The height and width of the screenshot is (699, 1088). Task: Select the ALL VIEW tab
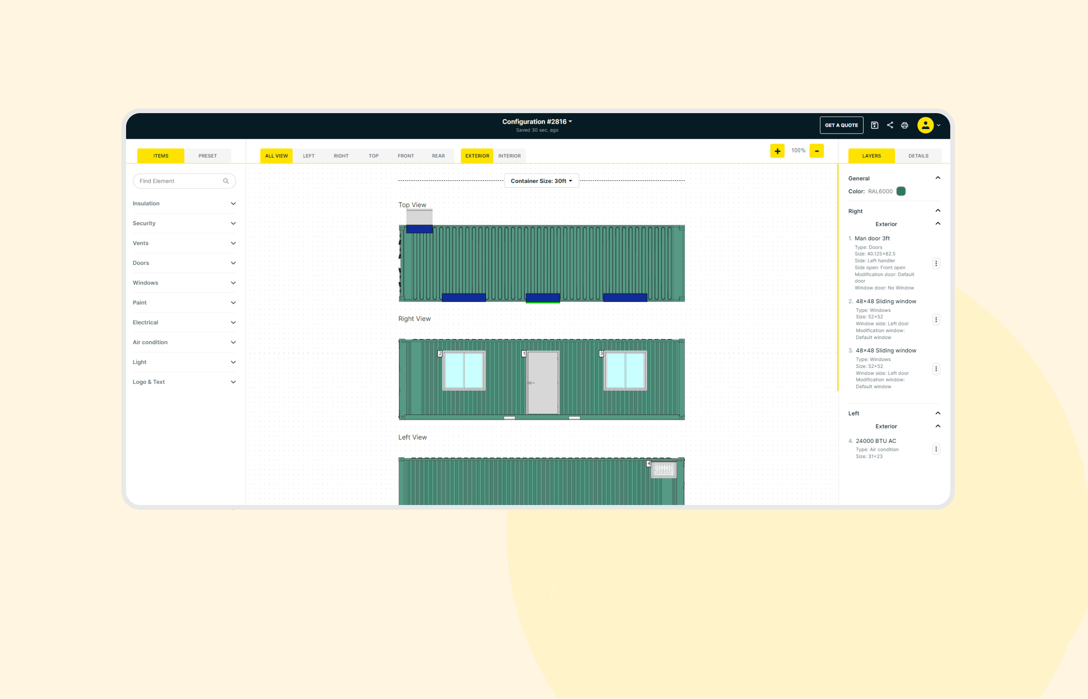[x=276, y=156]
